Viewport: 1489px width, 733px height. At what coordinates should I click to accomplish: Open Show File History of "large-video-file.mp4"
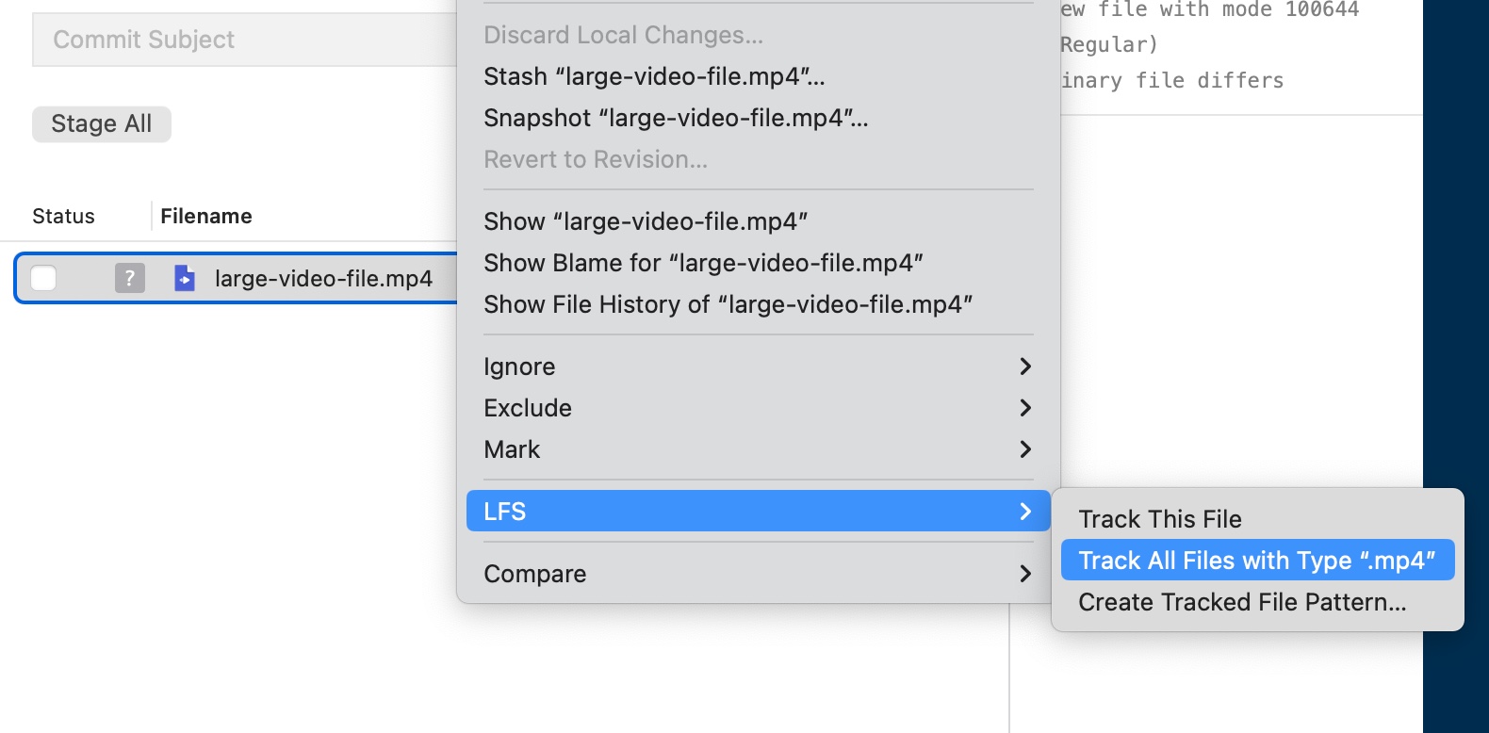(x=728, y=303)
